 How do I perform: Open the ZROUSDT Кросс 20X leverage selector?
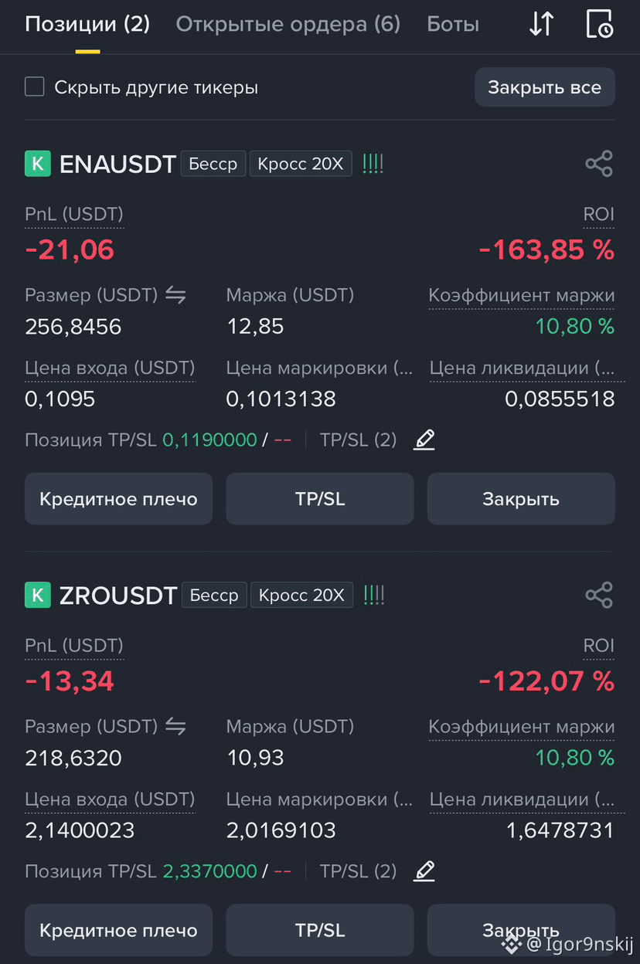click(302, 595)
